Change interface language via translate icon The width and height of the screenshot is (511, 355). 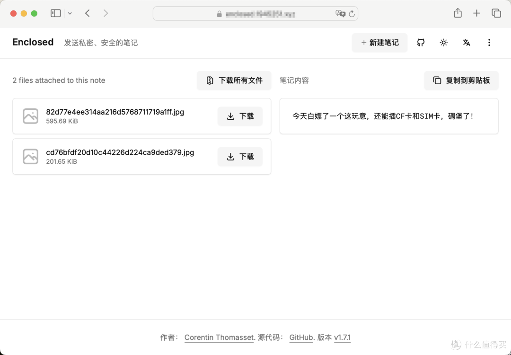(467, 43)
